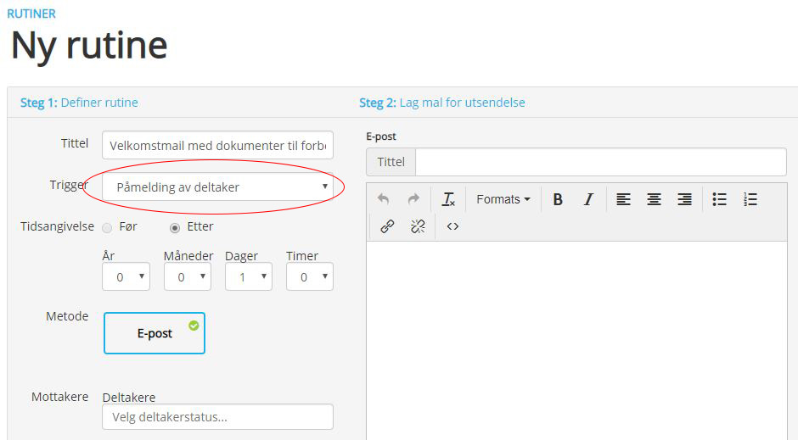Image resolution: width=798 pixels, height=440 pixels.
Task: Open source code view icon
Action: 452,226
